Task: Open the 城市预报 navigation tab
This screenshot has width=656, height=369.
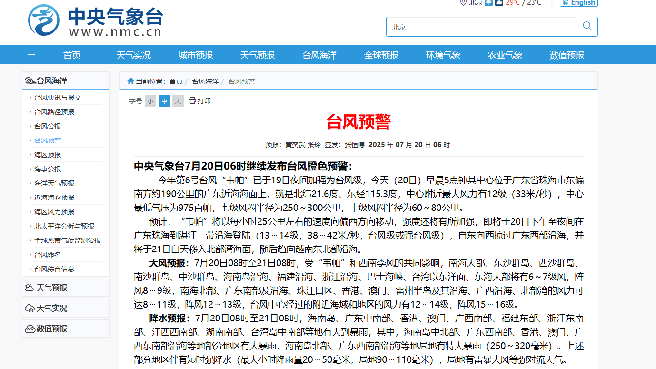Action: pyautogui.click(x=196, y=55)
